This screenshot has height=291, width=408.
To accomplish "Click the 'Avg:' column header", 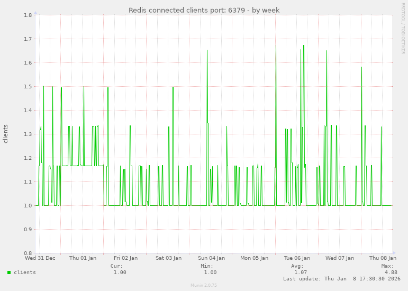I will tap(297, 266).
